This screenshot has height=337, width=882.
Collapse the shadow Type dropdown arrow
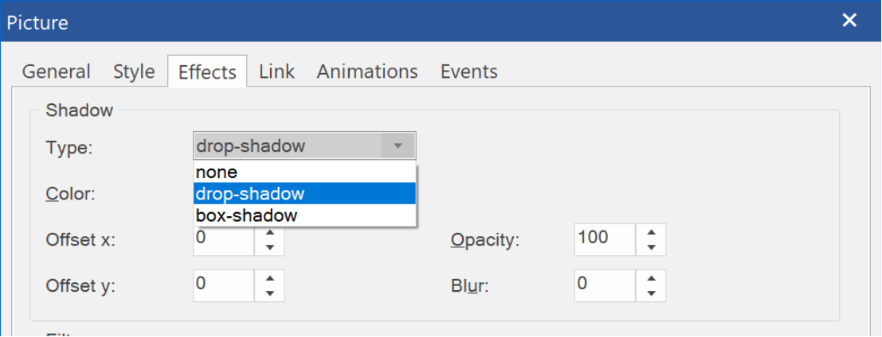398,146
